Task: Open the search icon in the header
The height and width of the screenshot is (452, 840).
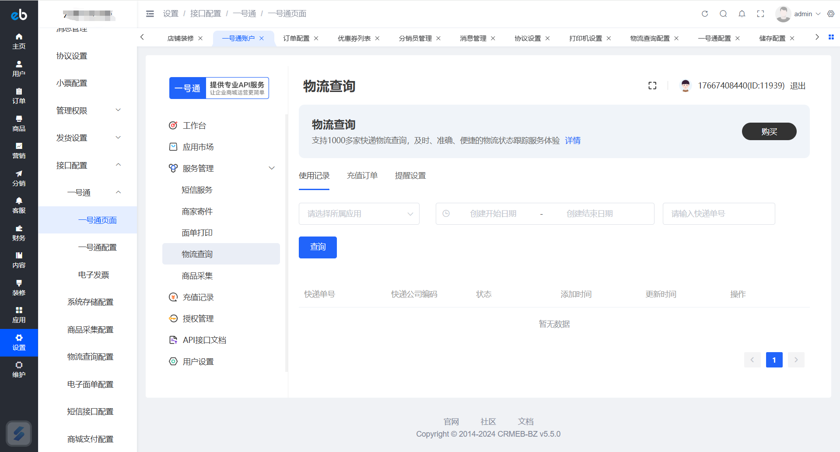Action: coord(723,14)
